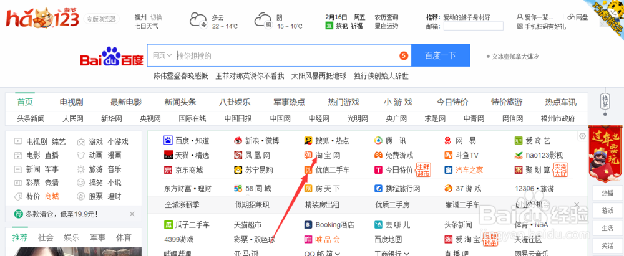Image resolution: width=624 pixels, height=256 pixels.
Task: Open the 爱奇艺 icon
Action: (518, 140)
